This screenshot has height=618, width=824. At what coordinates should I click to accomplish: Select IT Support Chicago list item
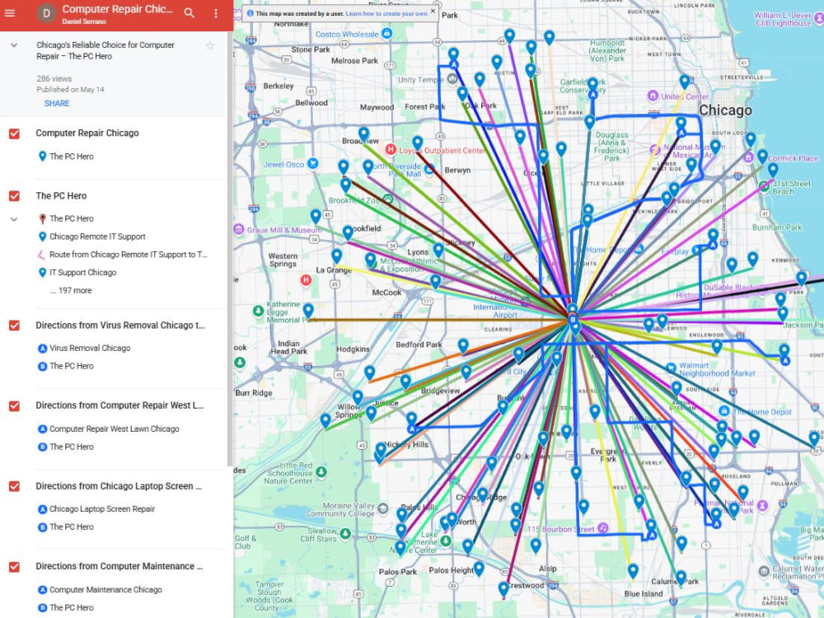(83, 273)
